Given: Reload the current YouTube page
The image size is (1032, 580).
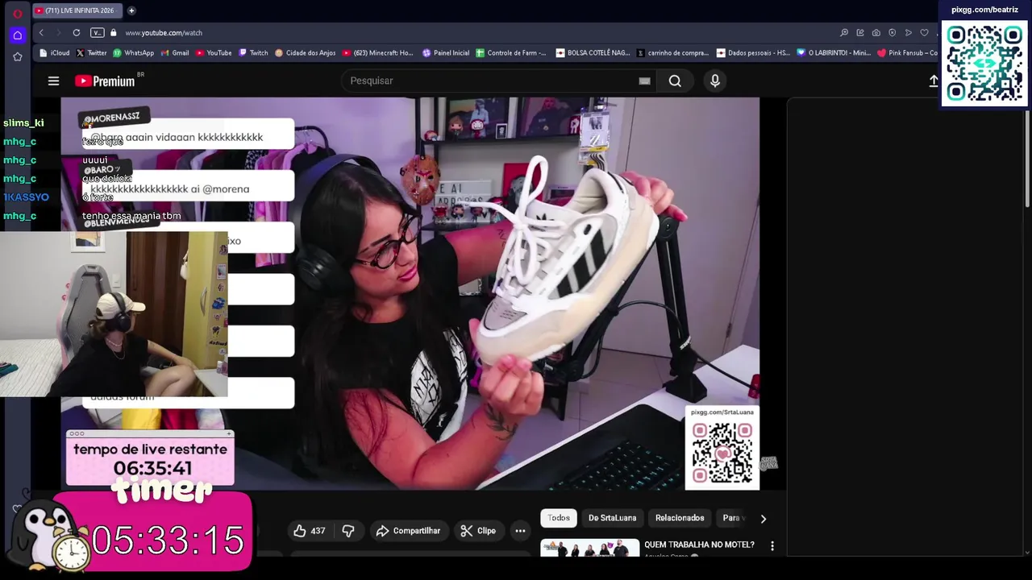Looking at the screenshot, I should [x=77, y=32].
